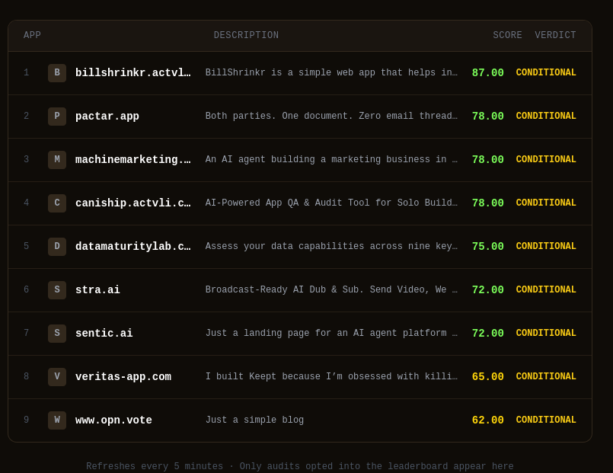
Task: Select the VERDICT column header
Action: [555, 35]
